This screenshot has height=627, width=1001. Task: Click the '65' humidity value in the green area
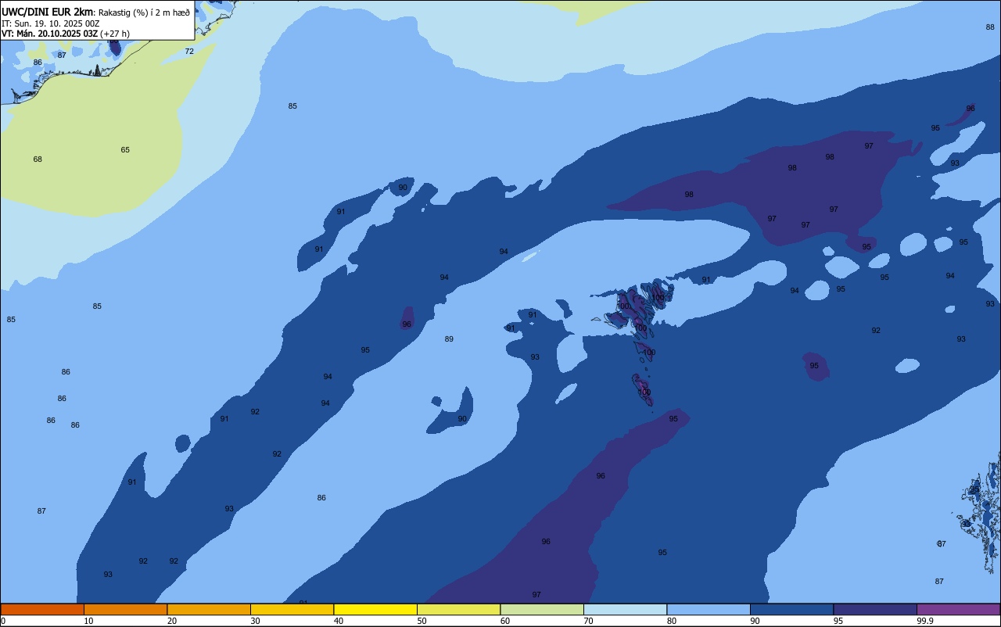click(x=125, y=150)
